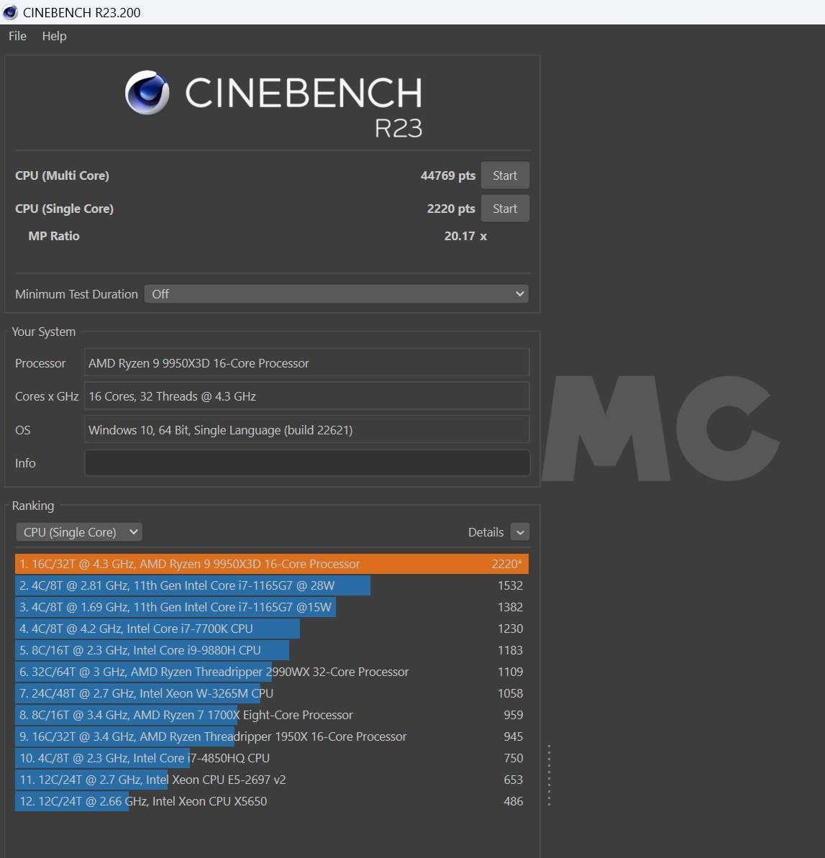Click the Cores x GHz field
Viewport: 825px width, 858px height.
tap(306, 396)
